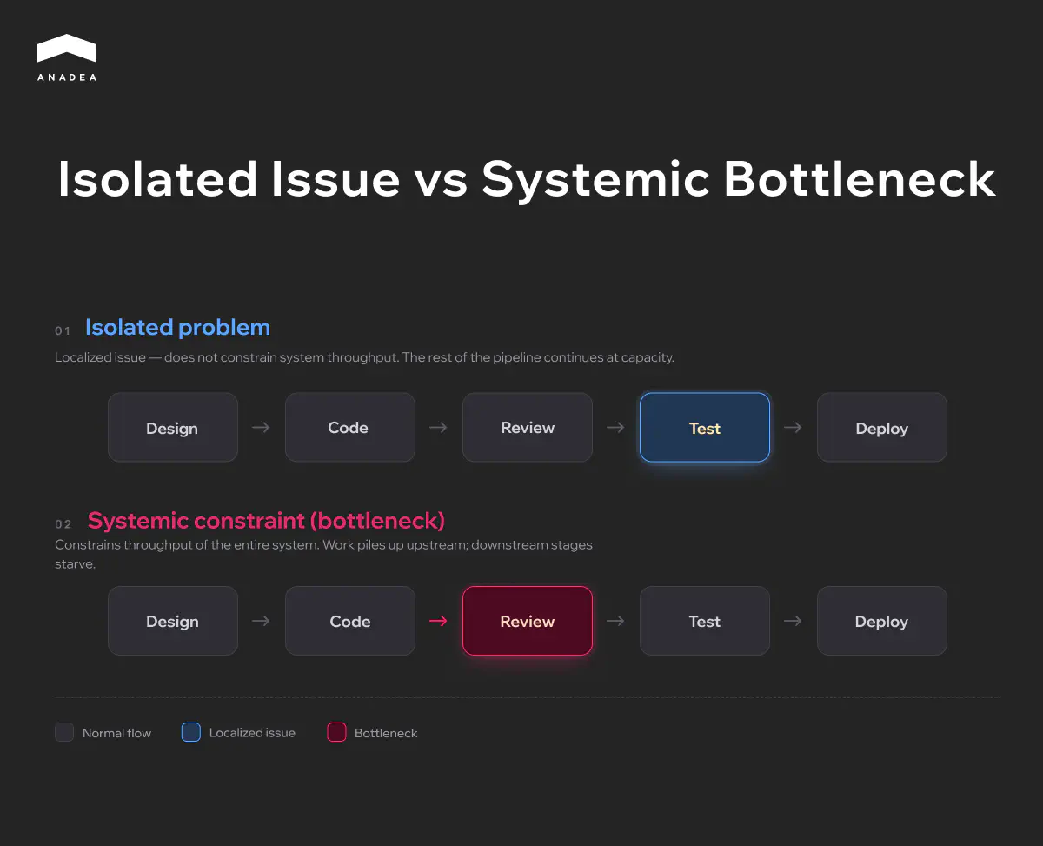Select the Deploy box in the top pipeline
This screenshot has width=1043, height=846.
[x=881, y=427]
